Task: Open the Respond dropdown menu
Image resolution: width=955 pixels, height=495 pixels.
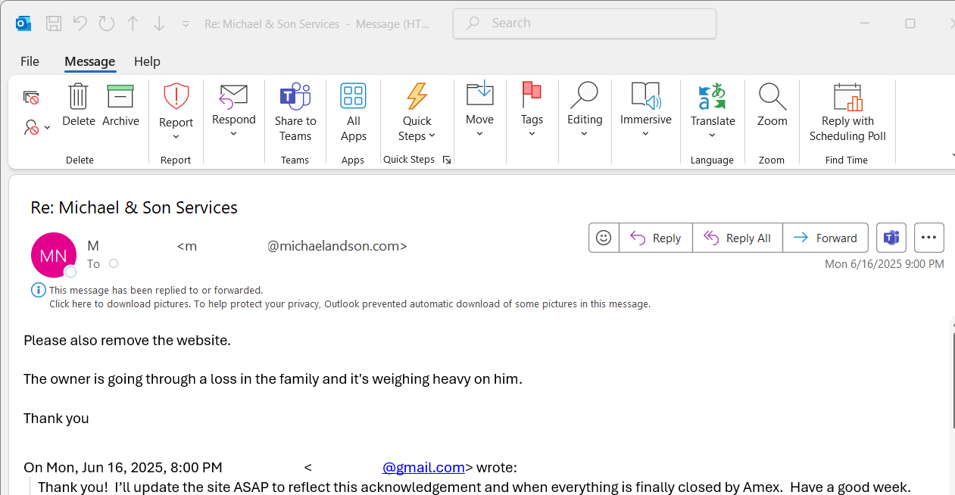Action: pos(233,134)
